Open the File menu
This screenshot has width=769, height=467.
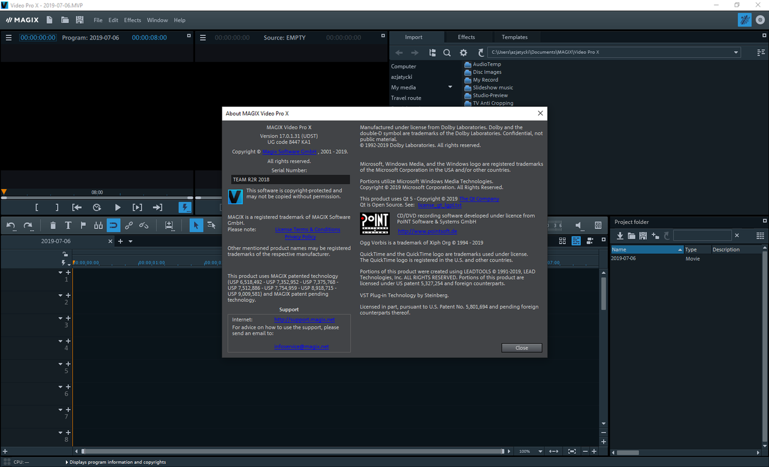point(98,20)
